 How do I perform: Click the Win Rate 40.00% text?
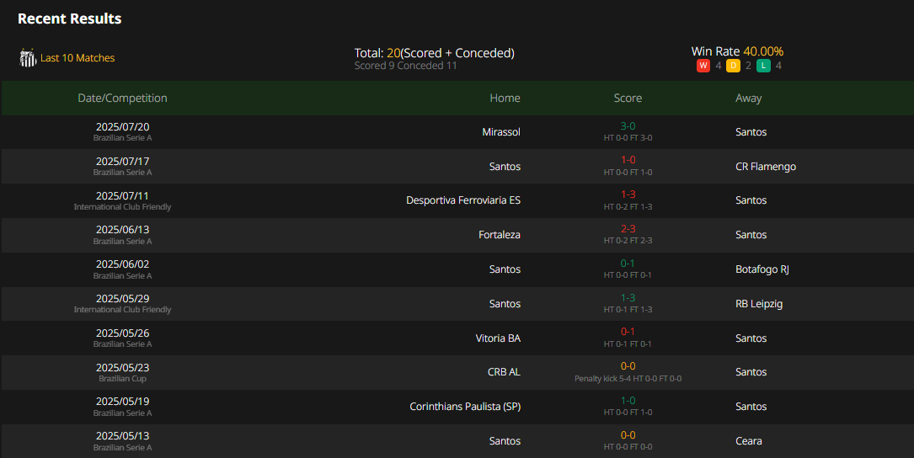(737, 51)
